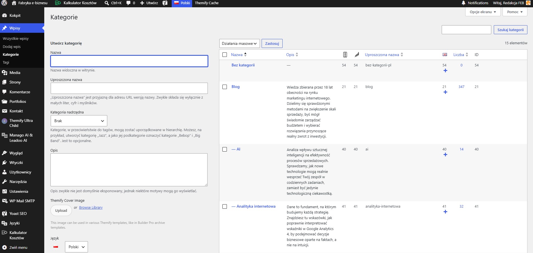533x253 pixels.
Task: Expand Opcje ekranu panel
Action: [483, 12]
